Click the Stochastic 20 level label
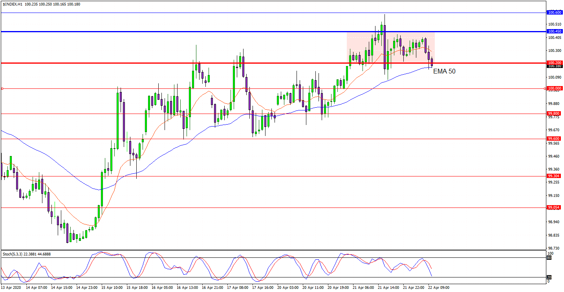Screen dimensions: 564x292 click(549, 277)
